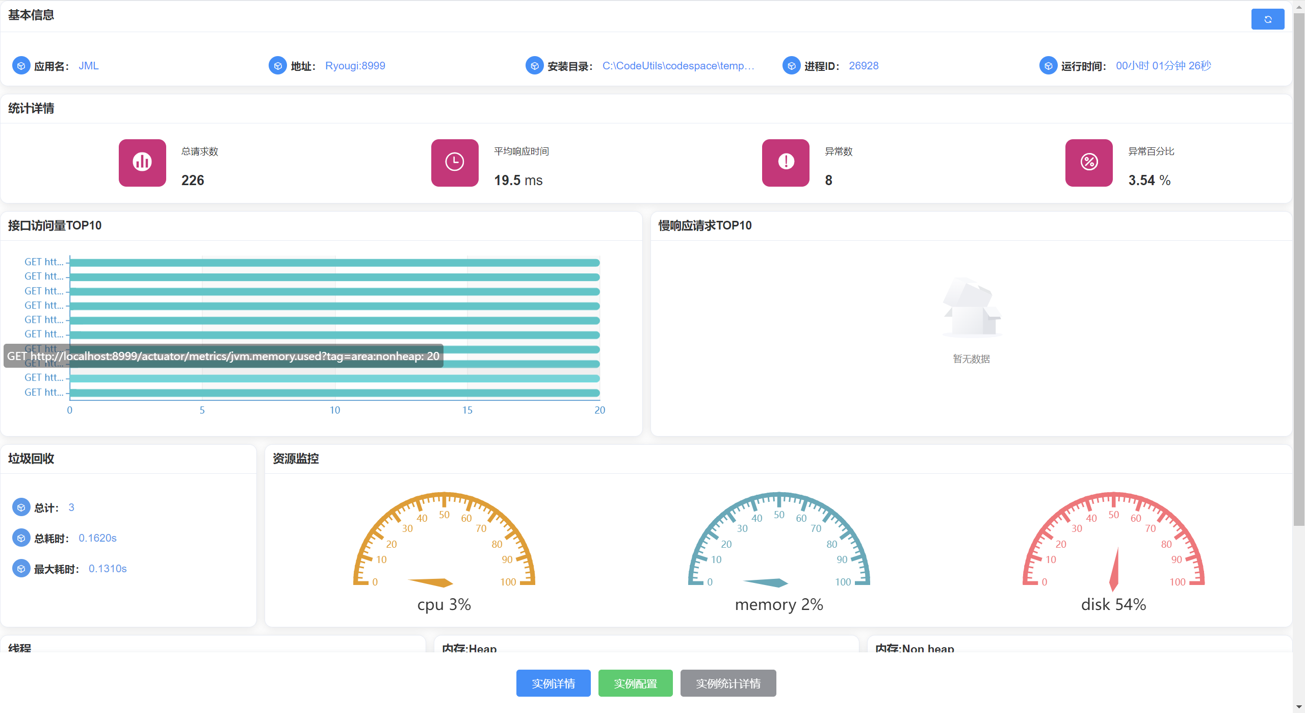Click the vertical page scrollbar
Viewport: 1305px width, 713px height.
coord(1298,255)
